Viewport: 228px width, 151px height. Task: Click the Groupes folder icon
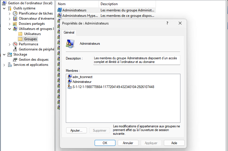click(x=20, y=39)
